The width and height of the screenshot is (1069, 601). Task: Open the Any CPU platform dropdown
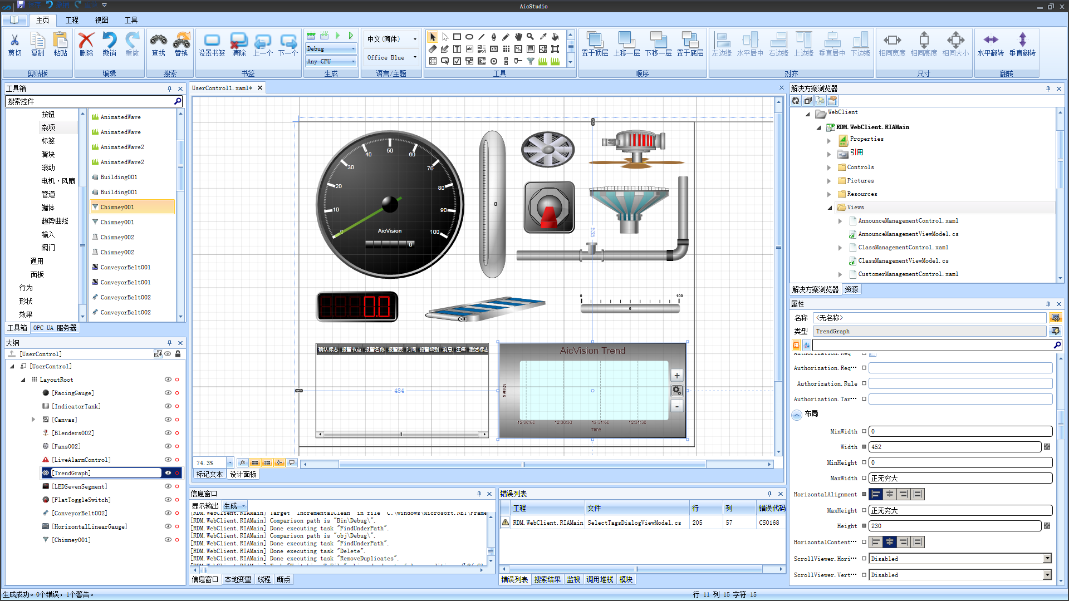(x=331, y=61)
